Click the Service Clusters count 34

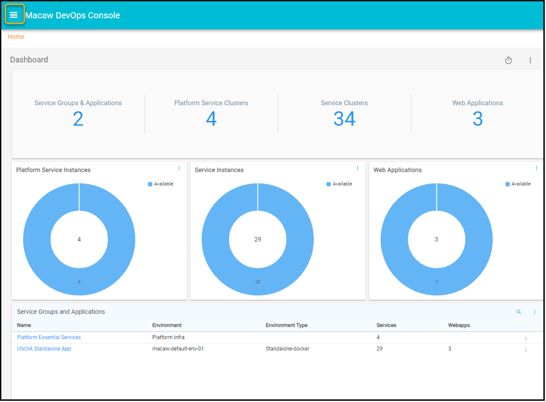click(x=344, y=119)
